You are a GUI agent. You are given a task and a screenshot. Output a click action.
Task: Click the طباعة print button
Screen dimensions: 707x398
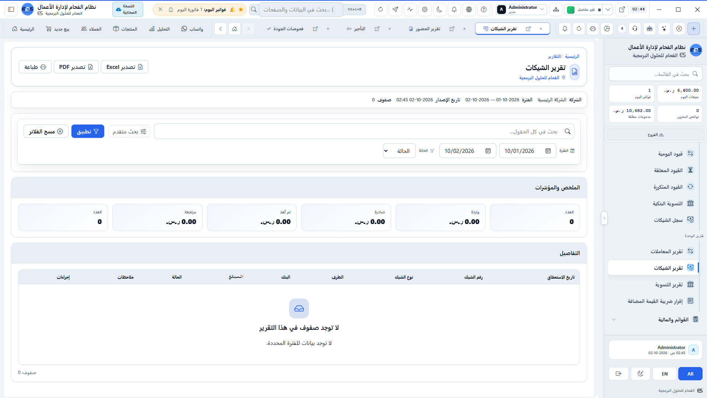pyautogui.click(x=35, y=67)
